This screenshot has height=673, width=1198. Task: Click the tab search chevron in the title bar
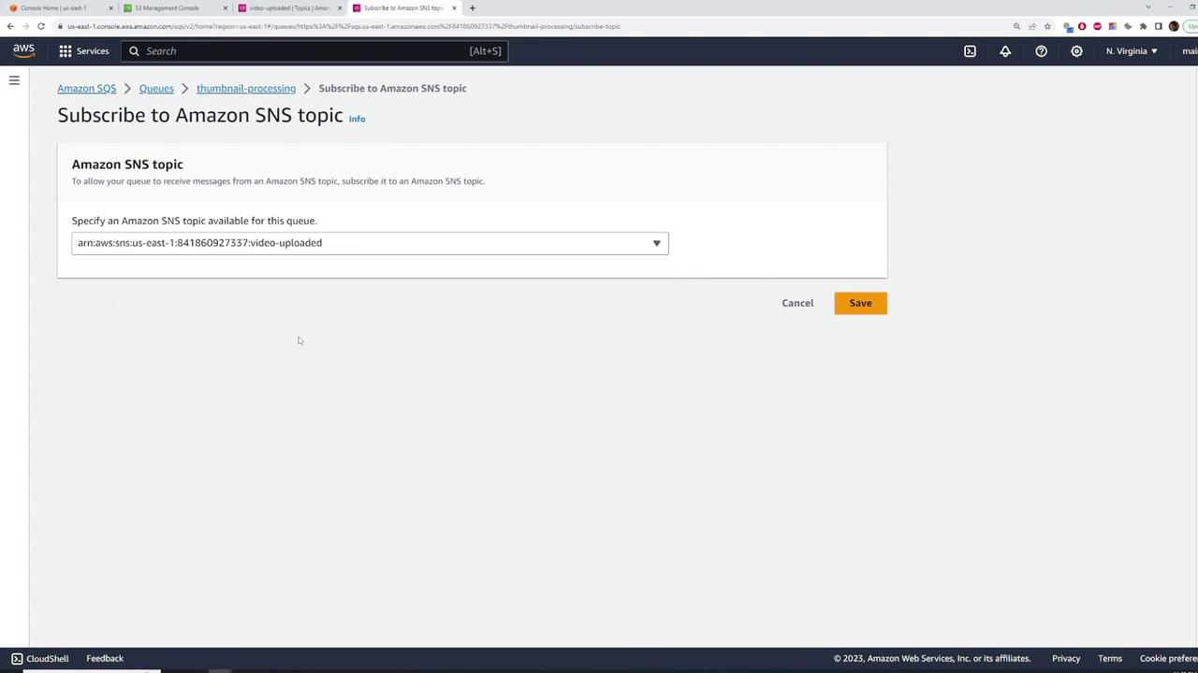(1148, 7)
